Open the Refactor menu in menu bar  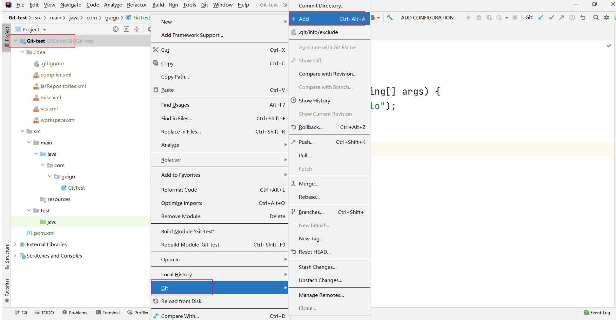point(137,5)
